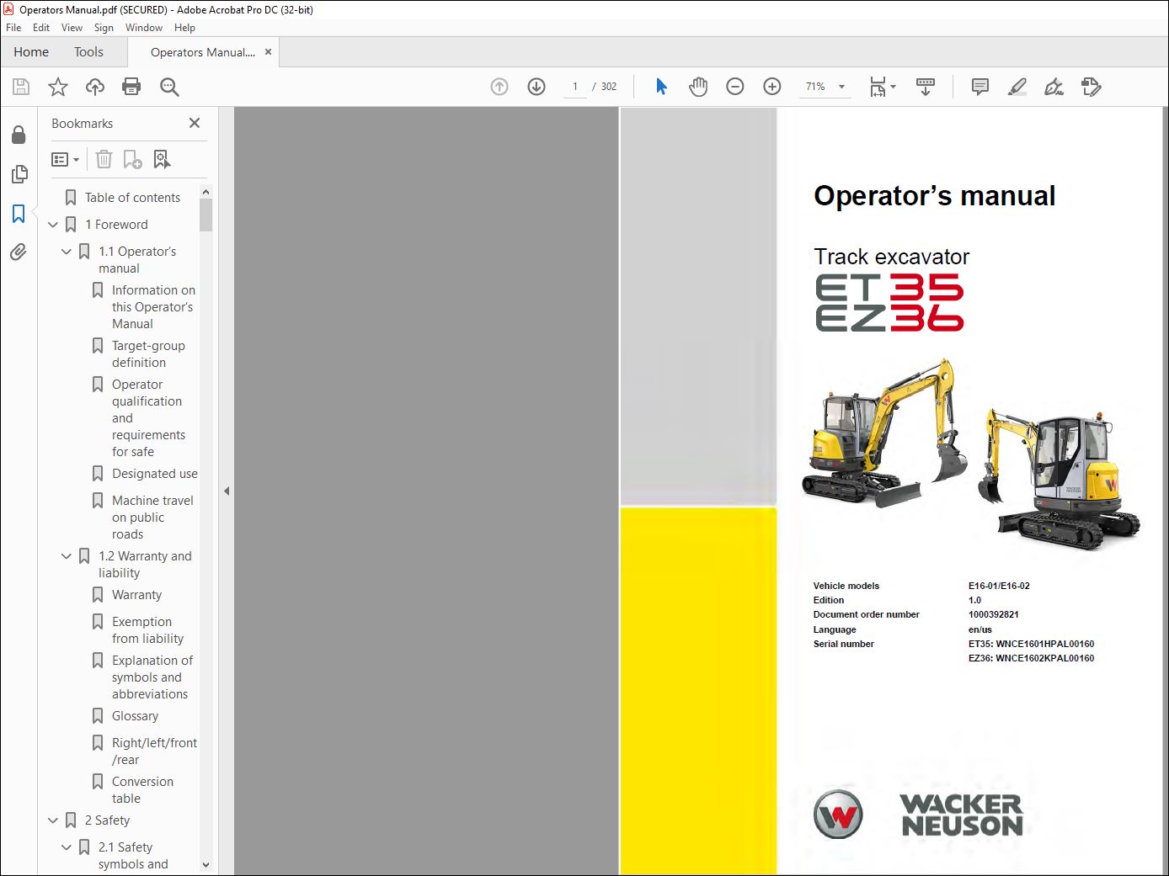Print the document
Image resolution: width=1169 pixels, height=876 pixels.
[131, 87]
